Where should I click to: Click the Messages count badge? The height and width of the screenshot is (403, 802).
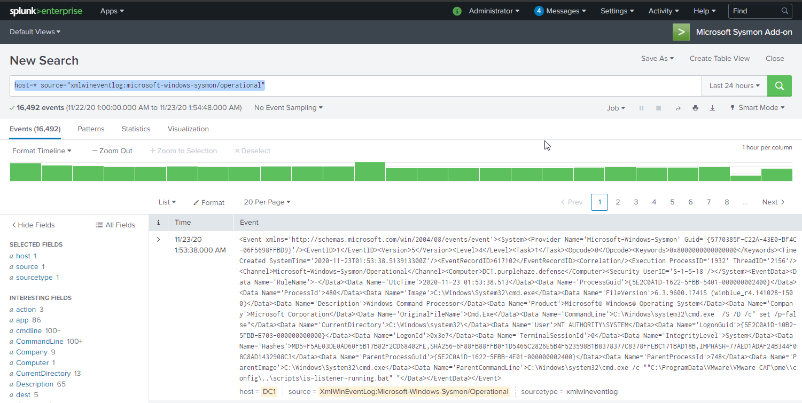(539, 11)
